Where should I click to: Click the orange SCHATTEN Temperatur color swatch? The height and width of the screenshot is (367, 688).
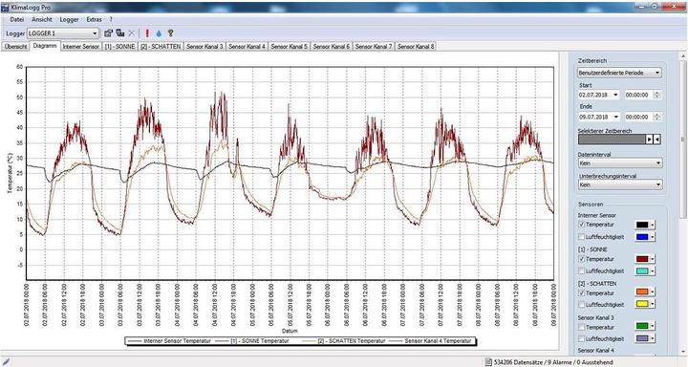coord(642,291)
